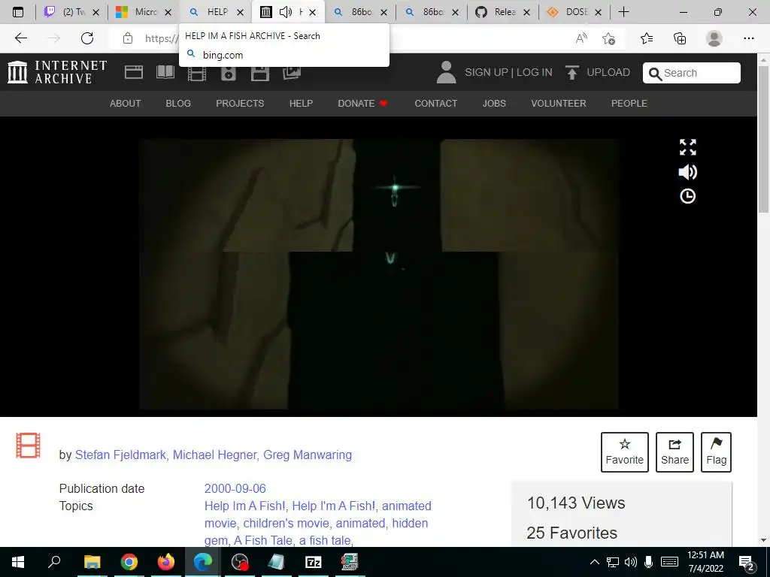Add page to favorites star-plus icon
The height and width of the screenshot is (577, 770).
click(x=609, y=38)
